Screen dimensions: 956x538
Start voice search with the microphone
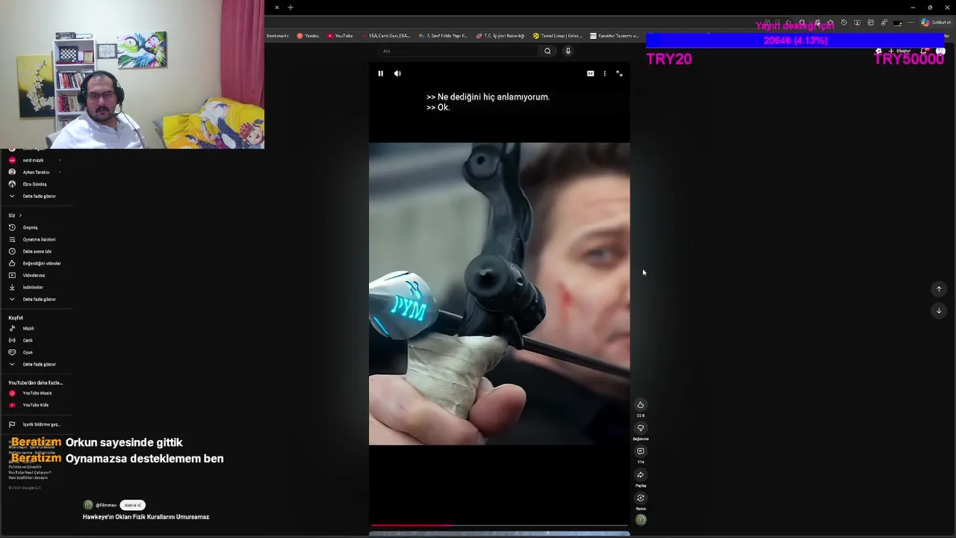coord(568,51)
